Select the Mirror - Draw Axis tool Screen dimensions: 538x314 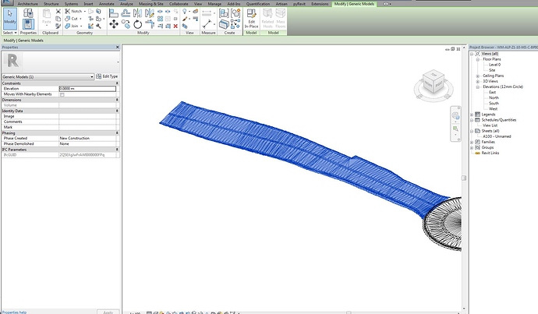click(150, 13)
